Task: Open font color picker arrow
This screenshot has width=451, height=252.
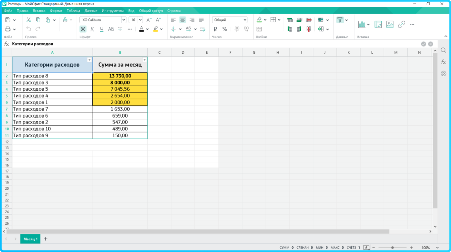Action: 147,29
